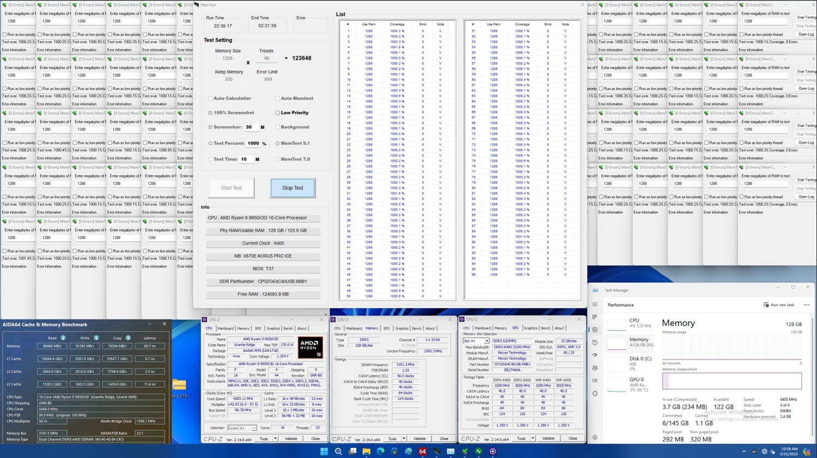Click Close button in CPU-Z SPD window
This screenshot has width=817, height=458.
point(573,438)
